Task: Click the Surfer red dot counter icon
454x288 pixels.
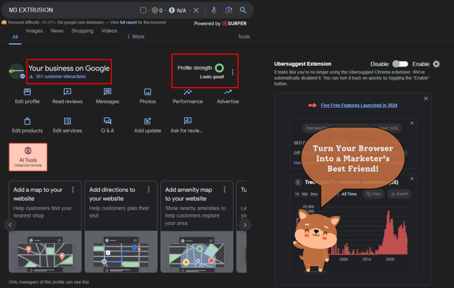Action: (155, 11)
